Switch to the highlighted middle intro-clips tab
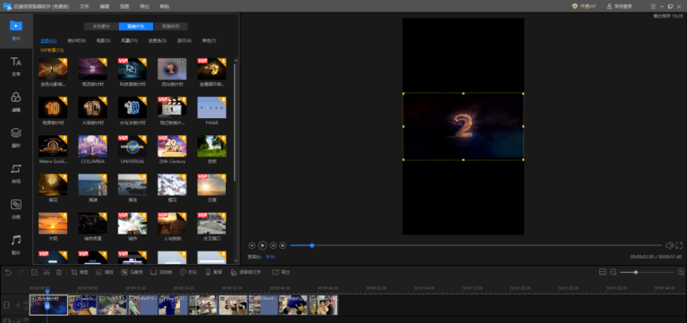 click(136, 26)
